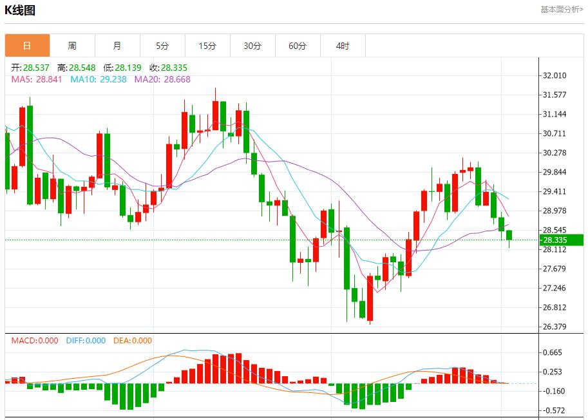The width and height of the screenshot is (588, 420).
Task: Click the MACD value label
Action: (35, 341)
